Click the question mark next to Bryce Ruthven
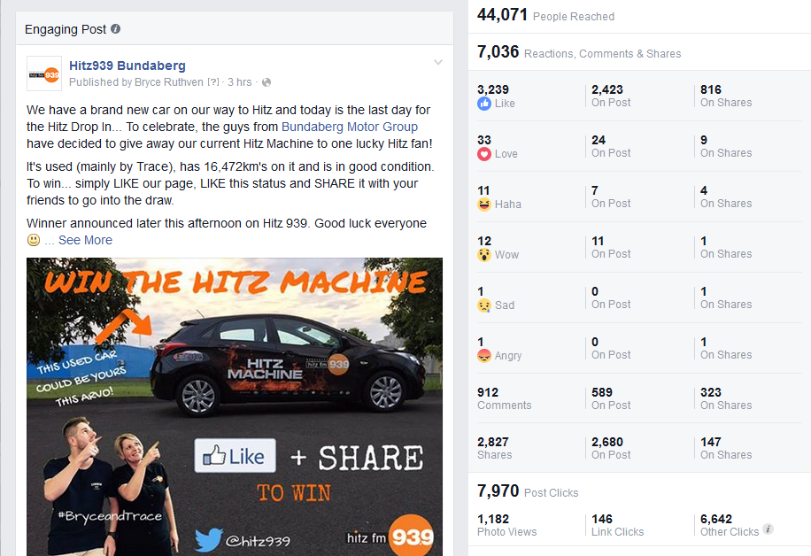 pyautogui.click(x=212, y=82)
